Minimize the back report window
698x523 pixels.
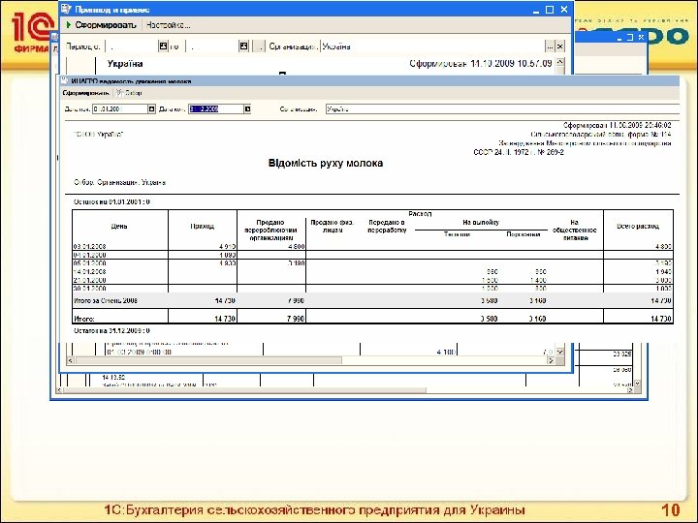536,10
